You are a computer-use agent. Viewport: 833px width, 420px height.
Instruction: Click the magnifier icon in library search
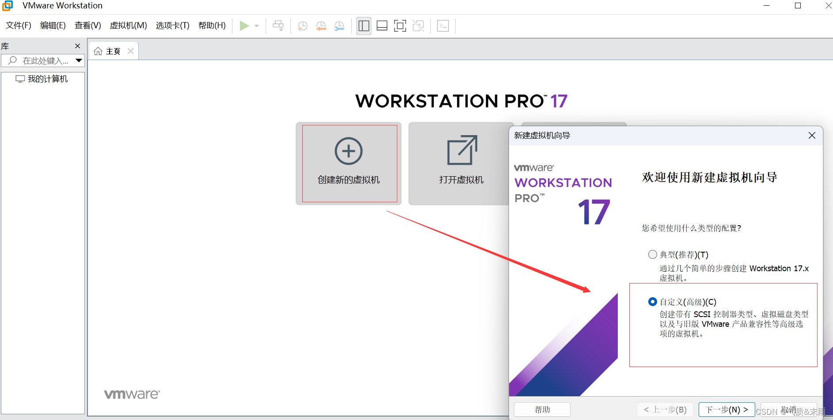pos(12,61)
